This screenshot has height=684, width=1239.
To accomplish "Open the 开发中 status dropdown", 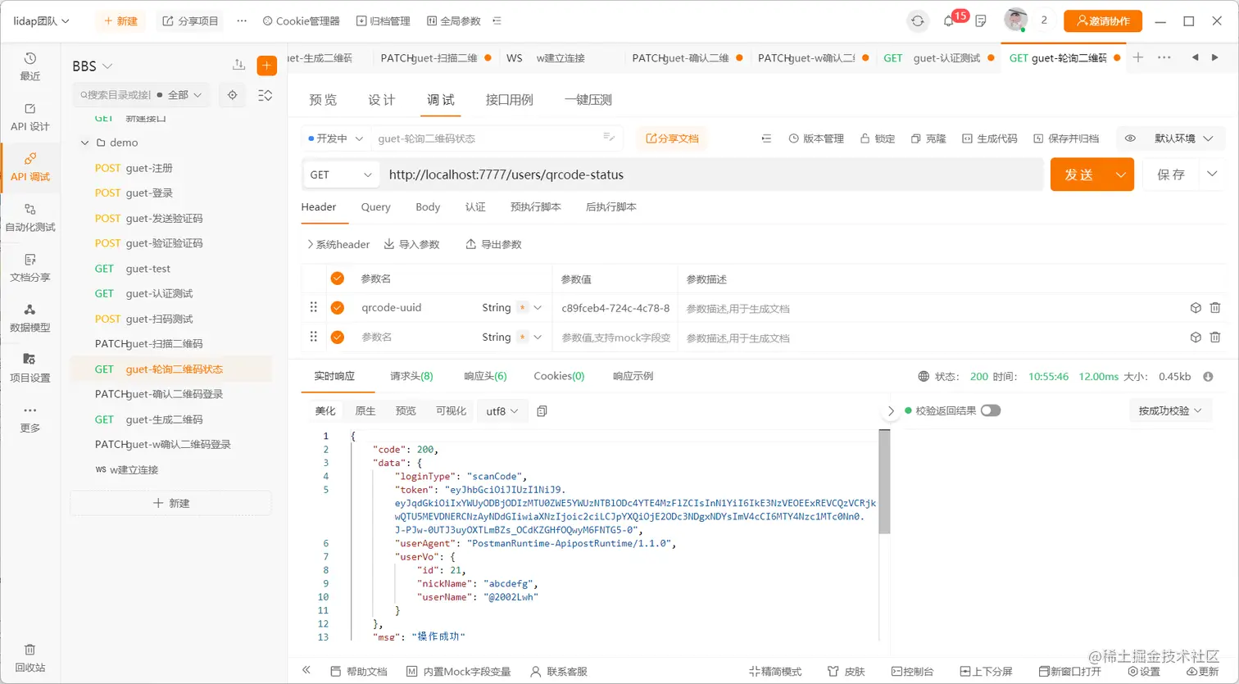I will coord(336,138).
